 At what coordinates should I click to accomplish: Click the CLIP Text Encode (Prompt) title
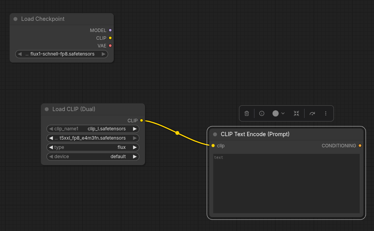[x=255, y=134]
